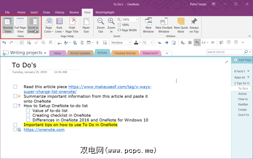The width and height of the screenshot is (253, 159).
Task: Open the Finished Articles section tab
Action: [125, 53]
